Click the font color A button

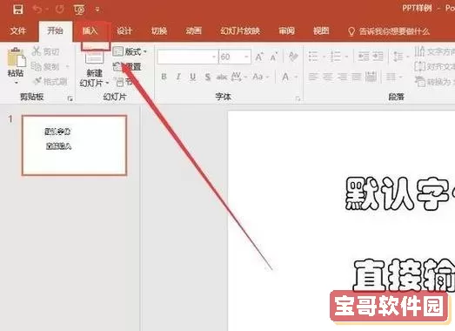click(285, 77)
